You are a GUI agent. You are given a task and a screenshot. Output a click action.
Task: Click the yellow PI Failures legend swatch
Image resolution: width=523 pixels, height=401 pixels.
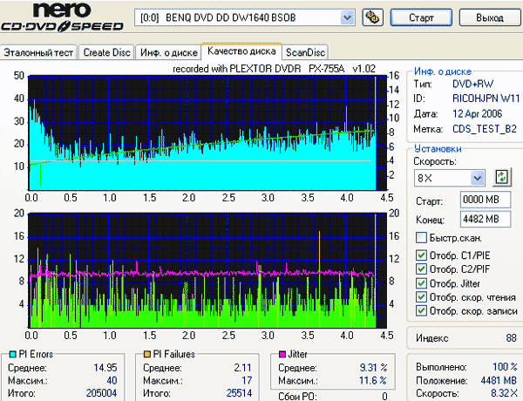146,355
